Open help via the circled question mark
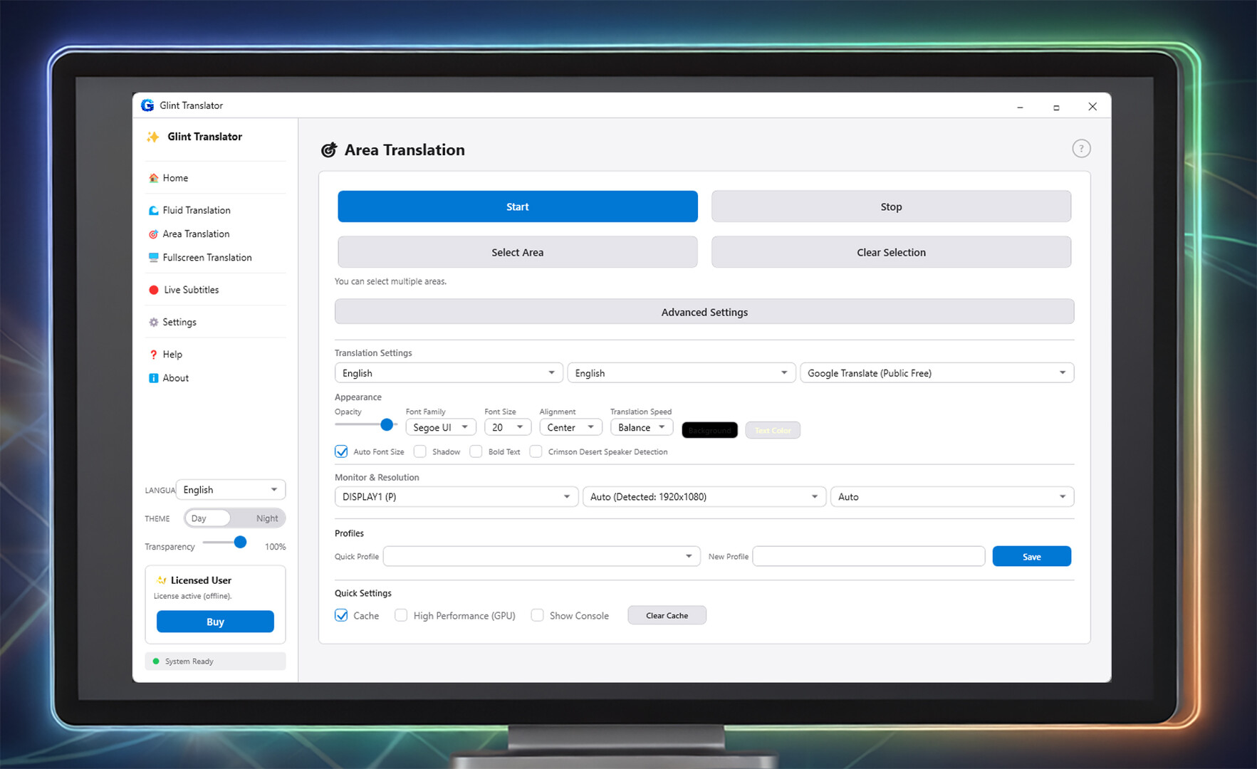1257x769 pixels. [x=1081, y=148]
